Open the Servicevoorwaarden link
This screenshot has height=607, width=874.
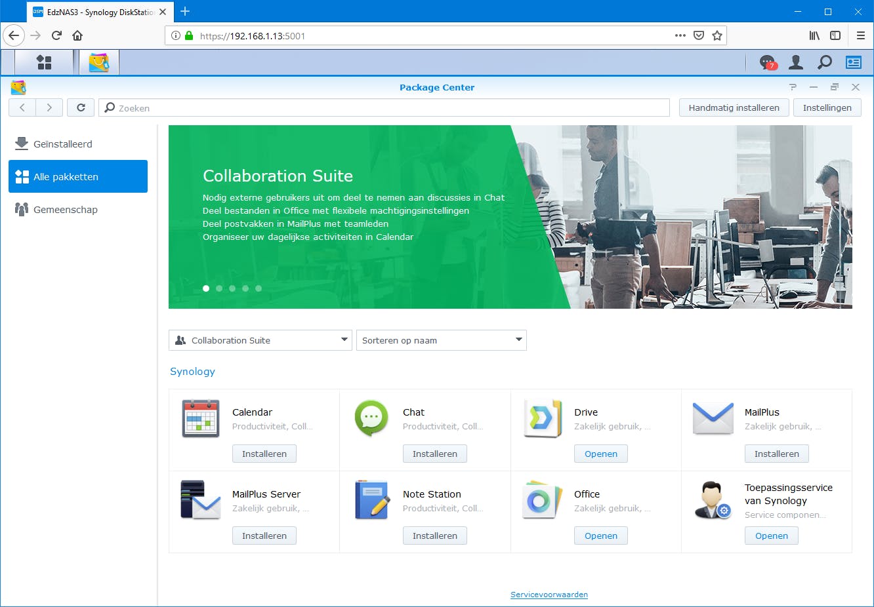coord(549,595)
